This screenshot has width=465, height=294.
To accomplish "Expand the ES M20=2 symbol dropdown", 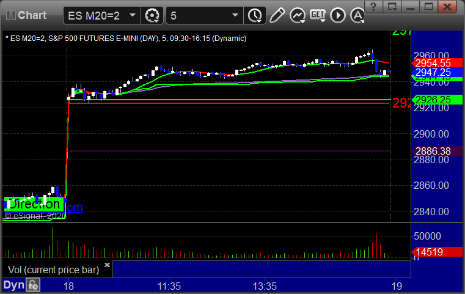I will 133,15.
